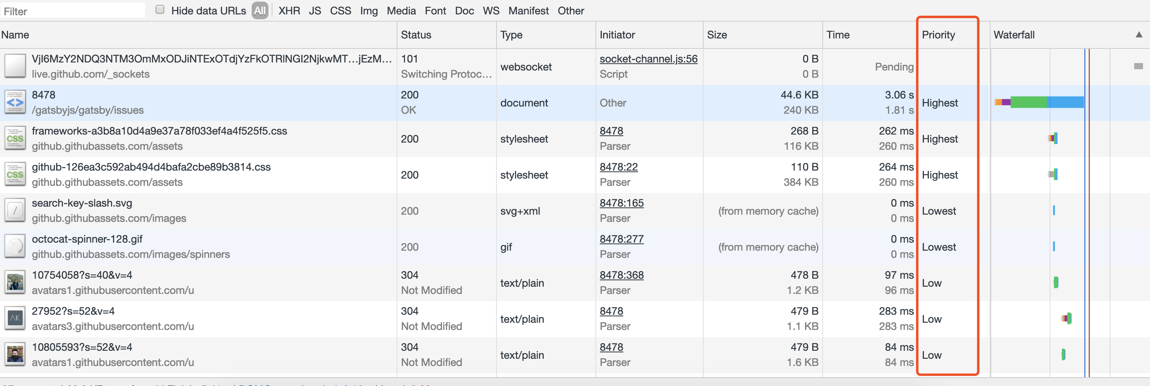Toggle the XHR request type filter
This screenshot has width=1150, height=386.
coord(289,11)
